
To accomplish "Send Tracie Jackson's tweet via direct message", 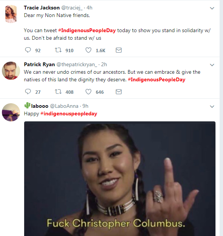I will point(119,50).
